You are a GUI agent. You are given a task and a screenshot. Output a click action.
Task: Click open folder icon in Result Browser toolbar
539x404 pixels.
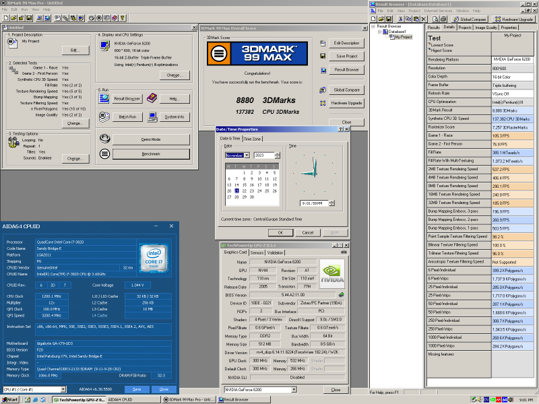(381, 20)
